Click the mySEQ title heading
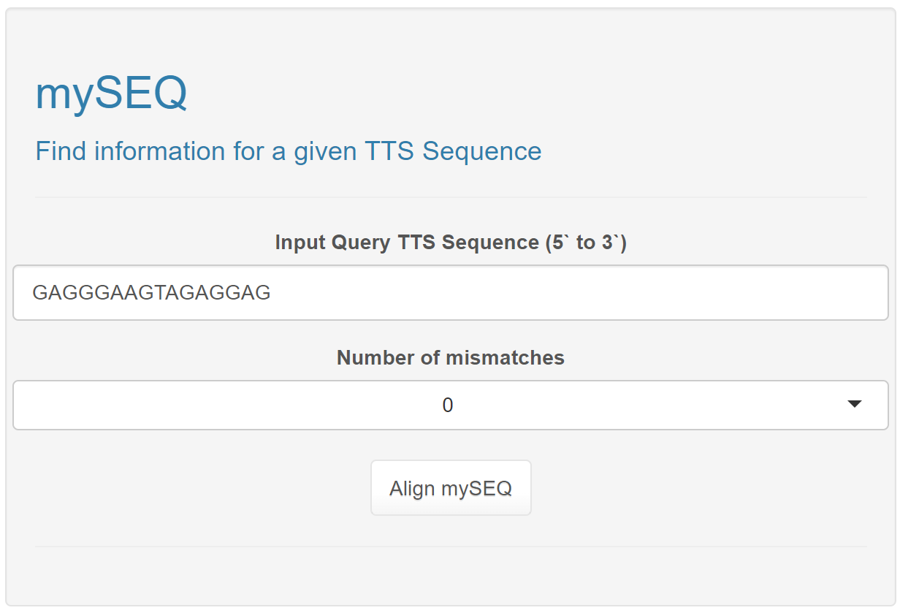The image size is (900, 613). click(x=111, y=94)
